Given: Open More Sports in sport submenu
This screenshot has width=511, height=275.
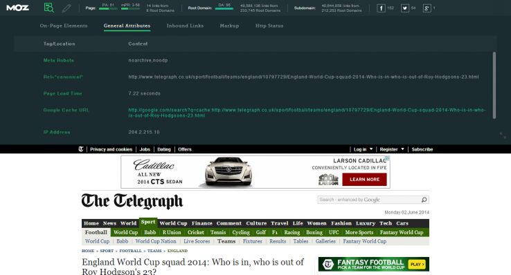Looking at the screenshot, I should tap(359, 232).
